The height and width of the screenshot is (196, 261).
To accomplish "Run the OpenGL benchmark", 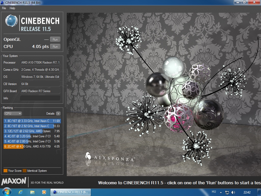I will [x=55, y=40].
